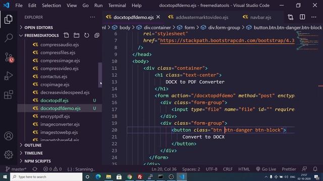
Task: Split the editor to the right
Action: (x=302, y=17)
